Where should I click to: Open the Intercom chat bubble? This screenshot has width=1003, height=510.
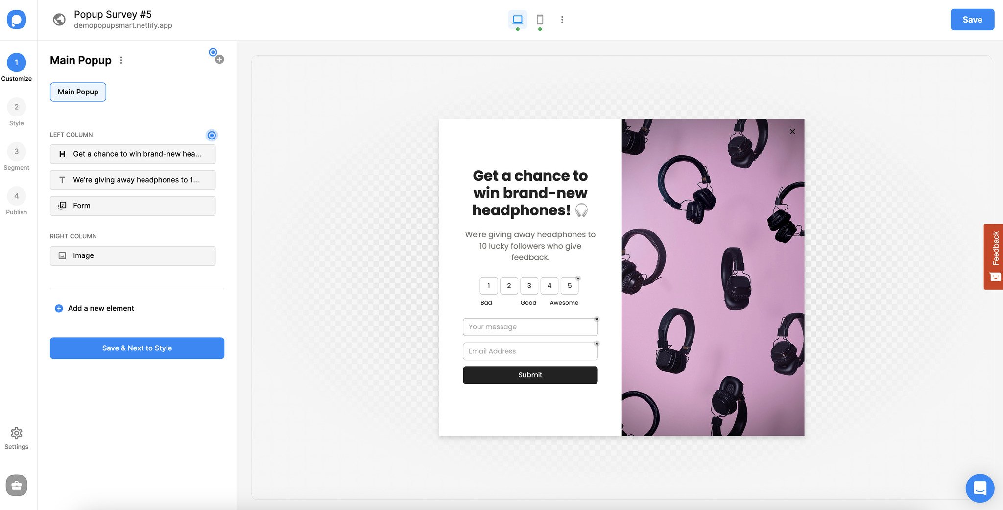(980, 488)
